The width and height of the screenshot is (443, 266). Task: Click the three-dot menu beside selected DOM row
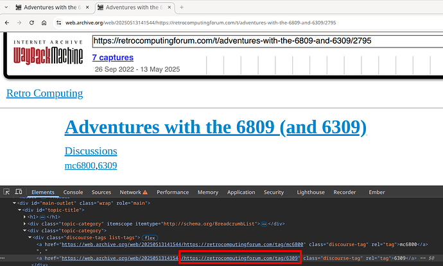pyautogui.click(x=3, y=258)
